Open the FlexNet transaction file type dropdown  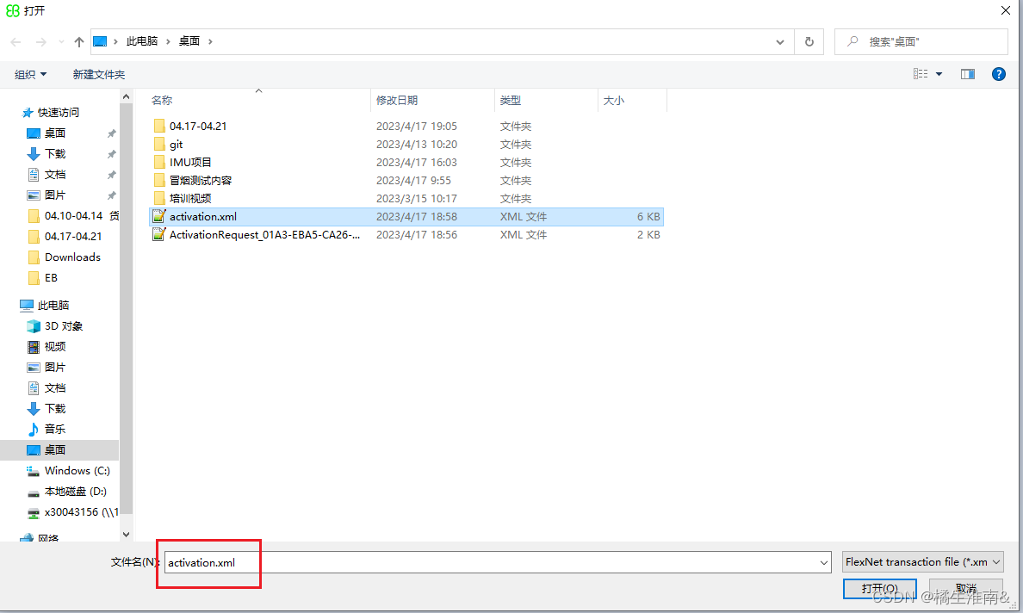(923, 561)
